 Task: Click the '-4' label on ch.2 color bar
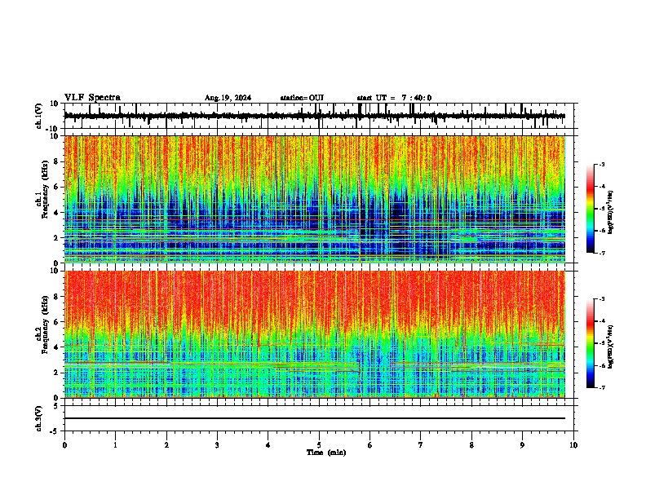coord(601,321)
